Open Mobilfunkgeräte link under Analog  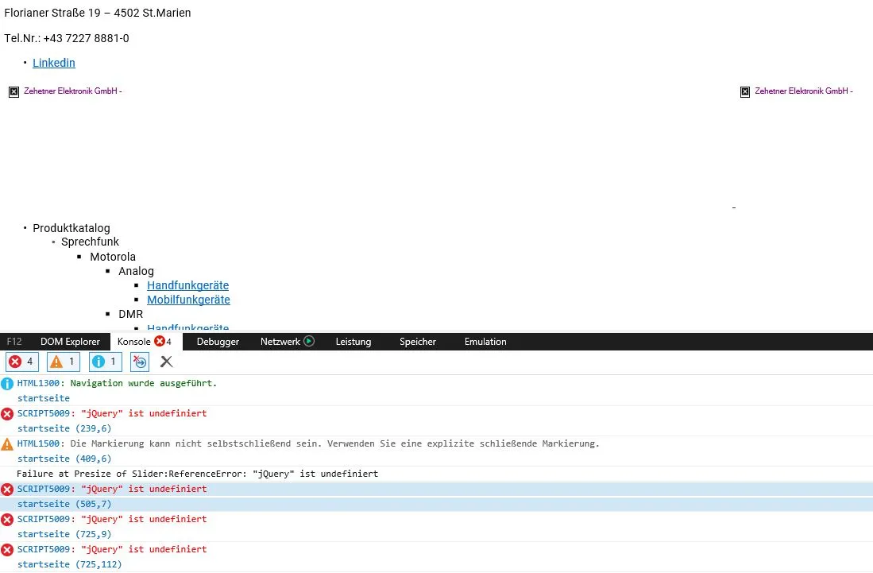click(188, 300)
